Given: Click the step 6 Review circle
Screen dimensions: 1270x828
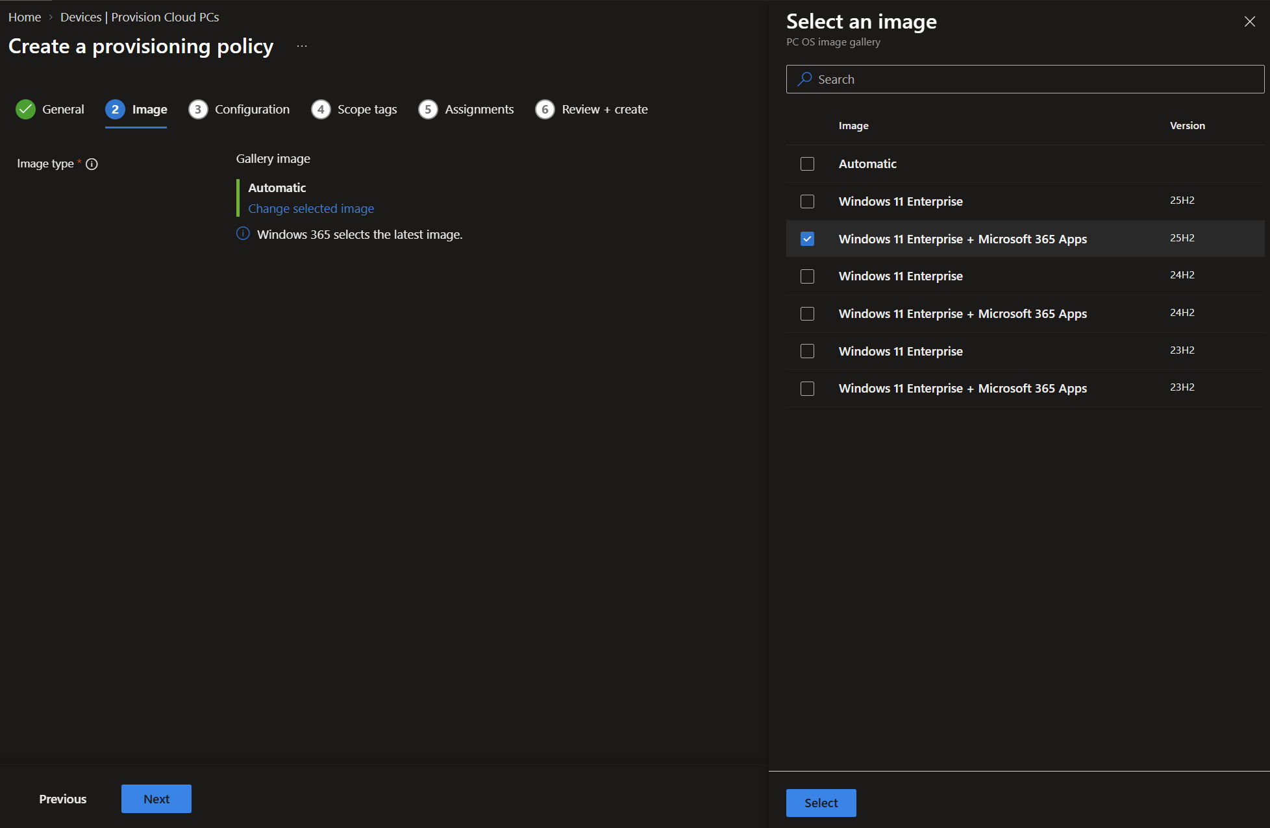Looking at the screenshot, I should coord(545,109).
